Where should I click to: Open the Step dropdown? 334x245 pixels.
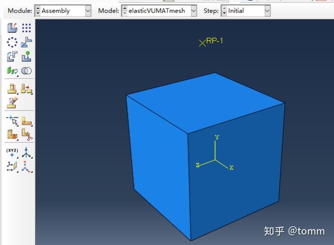coord(267,11)
